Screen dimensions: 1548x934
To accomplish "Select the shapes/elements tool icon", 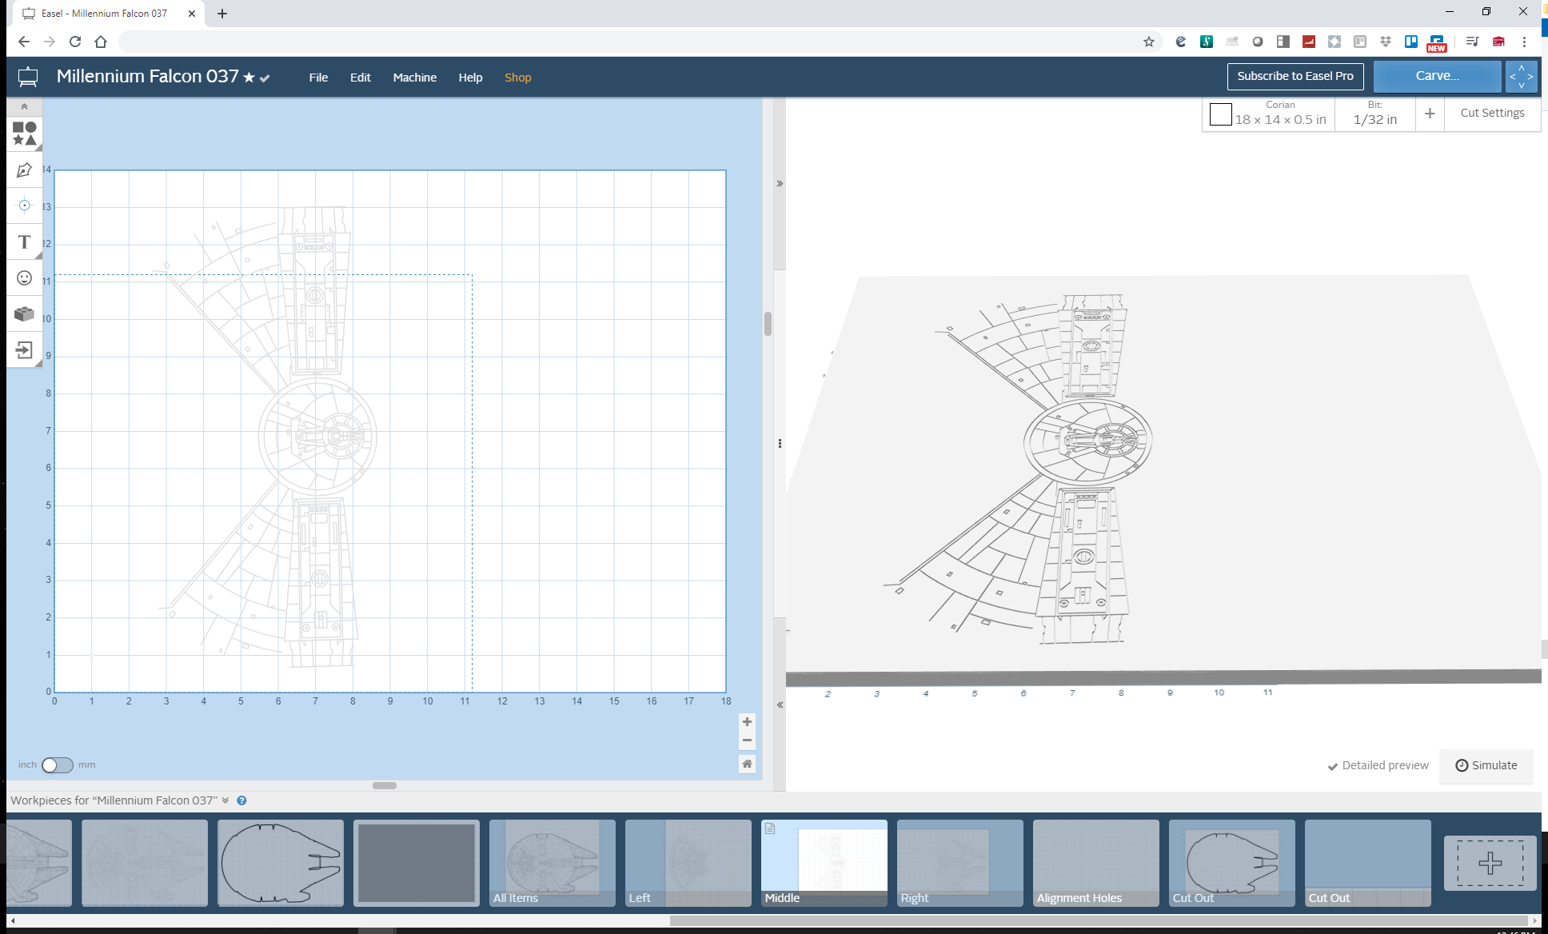I will click(x=22, y=134).
